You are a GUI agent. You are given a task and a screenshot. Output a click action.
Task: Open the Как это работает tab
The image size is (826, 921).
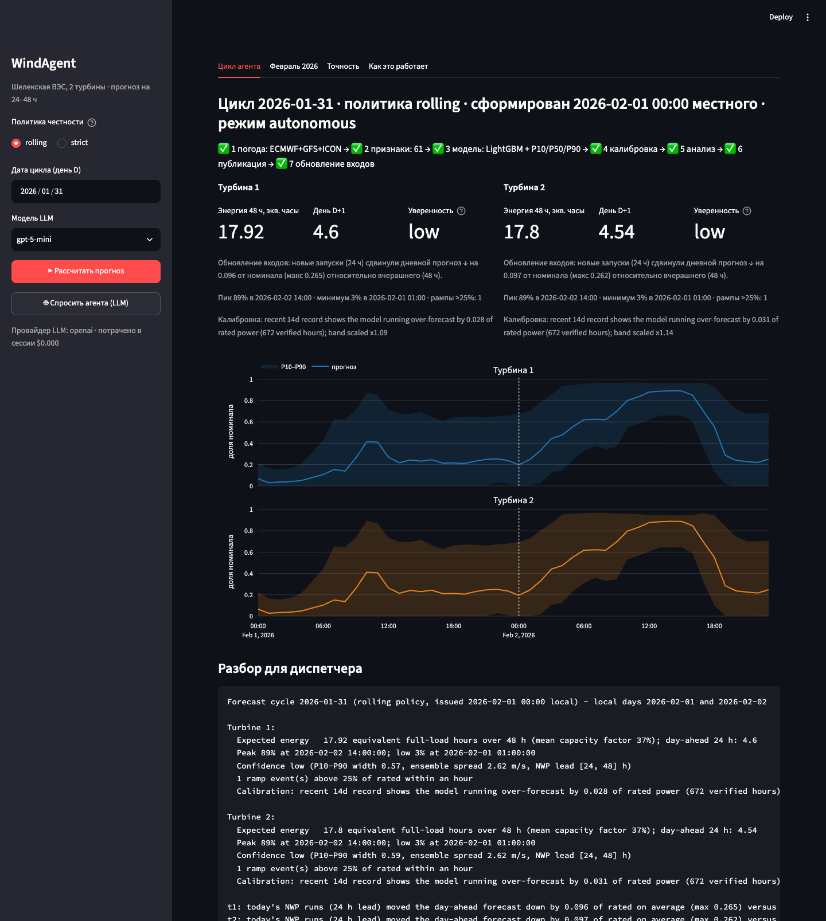[x=398, y=66]
